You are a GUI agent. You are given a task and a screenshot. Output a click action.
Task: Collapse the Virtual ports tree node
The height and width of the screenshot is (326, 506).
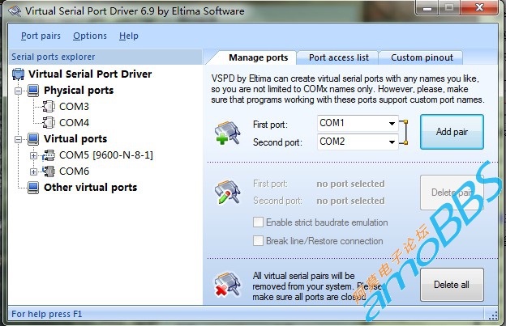19,139
